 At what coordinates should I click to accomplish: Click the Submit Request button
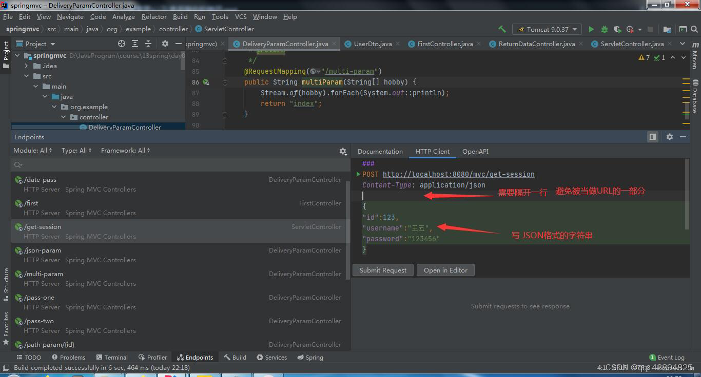pos(383,270)
